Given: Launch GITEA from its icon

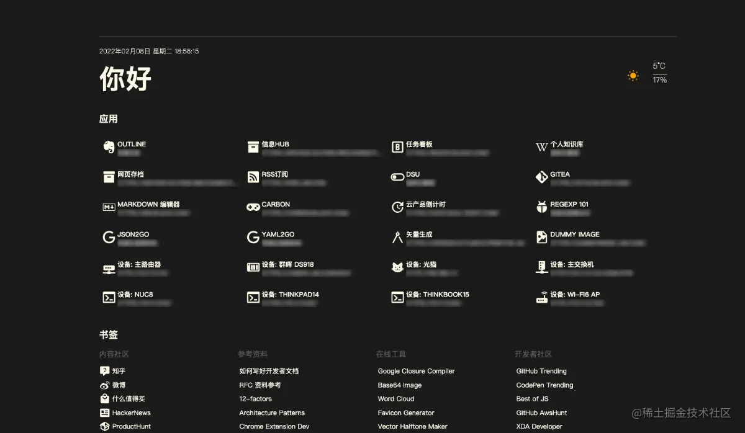Looking at the screenshot, I should (x=542, y=177).
